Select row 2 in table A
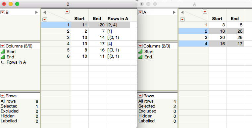 click(193, 31)
